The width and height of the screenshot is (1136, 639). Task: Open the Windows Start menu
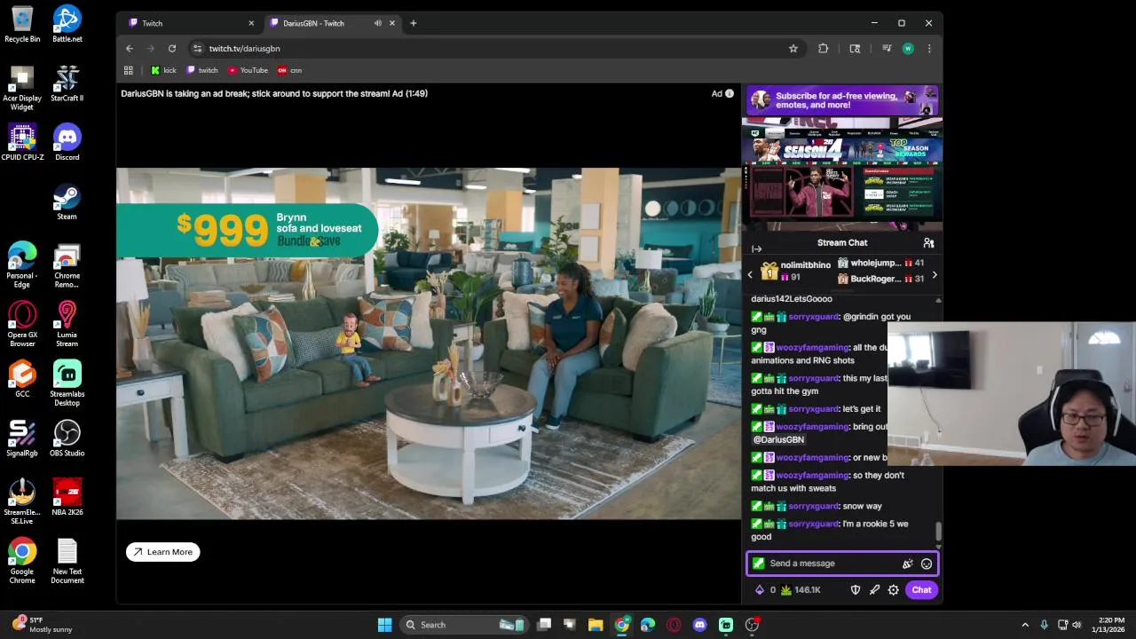384,625
